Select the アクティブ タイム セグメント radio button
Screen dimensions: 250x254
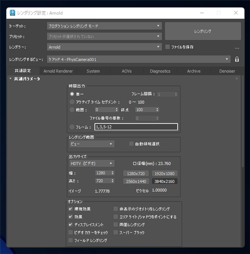(x=72, y=102)
